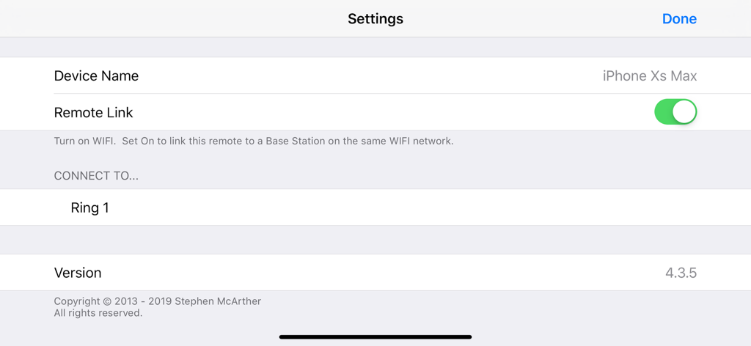Click the Remote Link label
Image resolution: width=751 pixels, height=346 pixels.
coord(93,113)
